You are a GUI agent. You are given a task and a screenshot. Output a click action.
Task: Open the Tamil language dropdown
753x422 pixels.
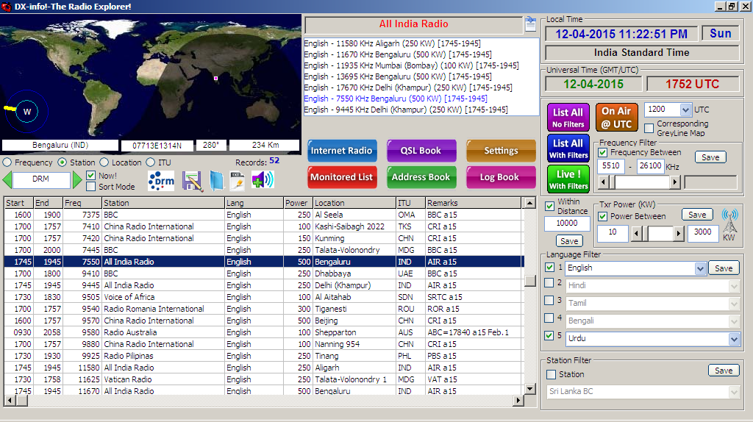(734, 304)
